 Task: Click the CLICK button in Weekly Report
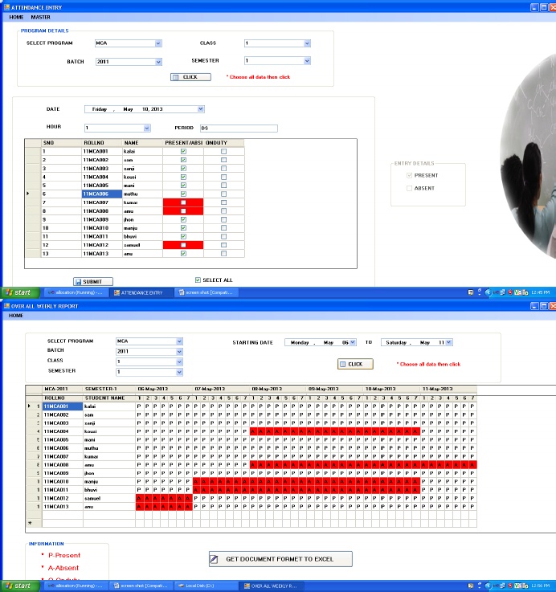[x=355, y=364]
